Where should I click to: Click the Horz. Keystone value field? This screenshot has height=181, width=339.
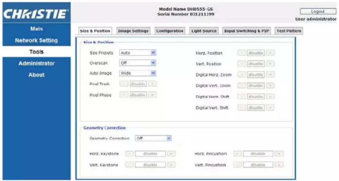pyautogui.click(x=150, y=154)
